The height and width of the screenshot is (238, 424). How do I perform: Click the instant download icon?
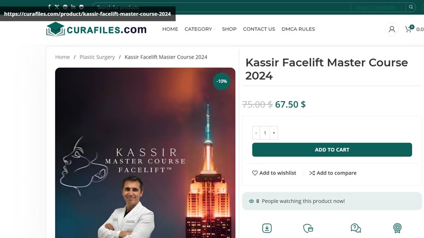(267, 228)
